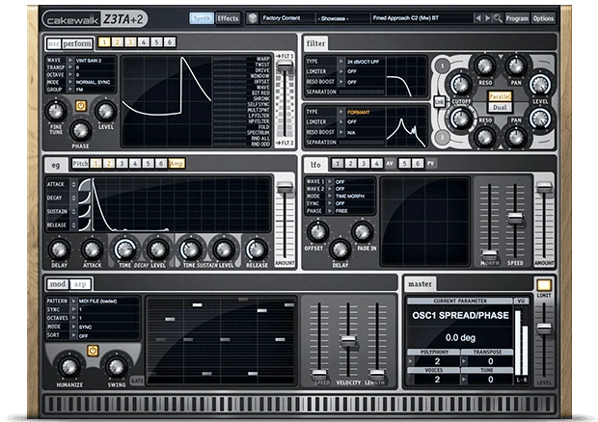Click the LFO Fade In knob
598x422 pixels.
[362, 231]
